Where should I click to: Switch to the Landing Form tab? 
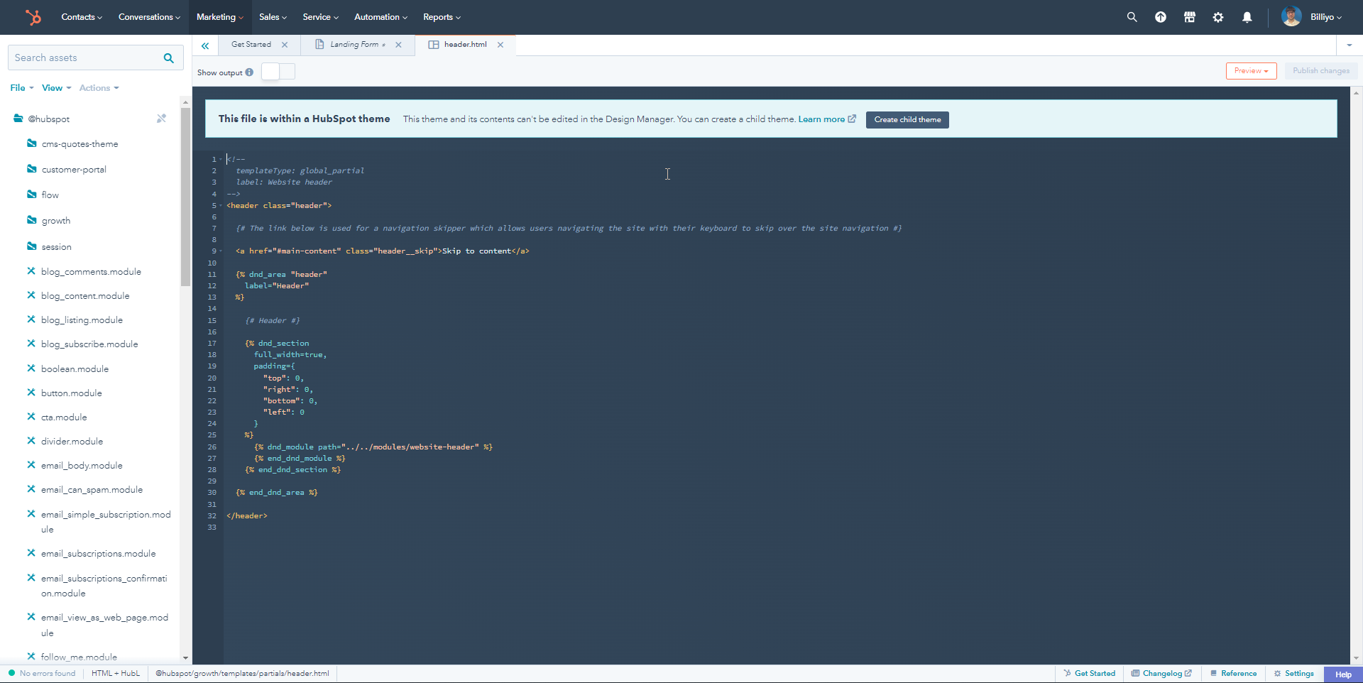coord(354,45)
